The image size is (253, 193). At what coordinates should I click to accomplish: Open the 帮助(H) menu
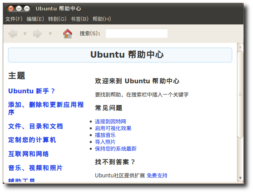click(102, 19)
